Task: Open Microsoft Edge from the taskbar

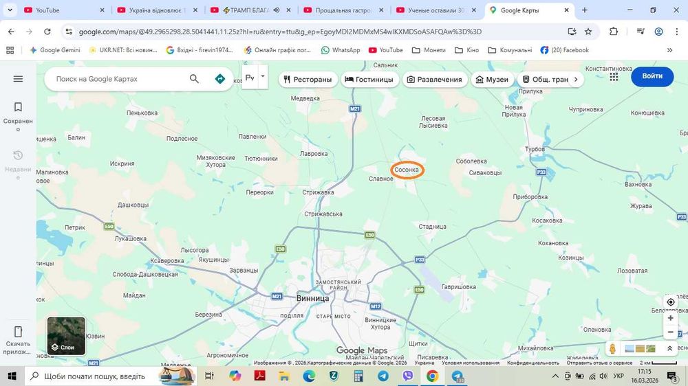Action: 309,376
